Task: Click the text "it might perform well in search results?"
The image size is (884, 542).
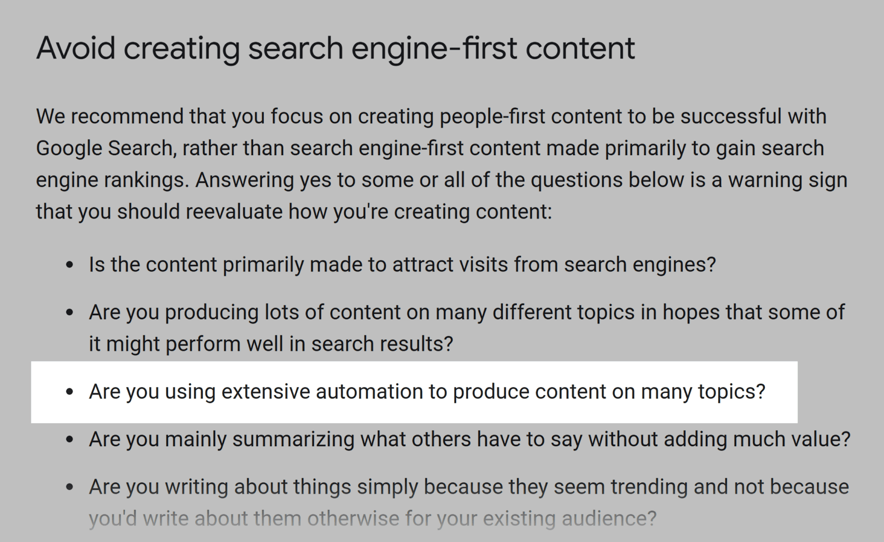Action: click(x=271, y=344)
